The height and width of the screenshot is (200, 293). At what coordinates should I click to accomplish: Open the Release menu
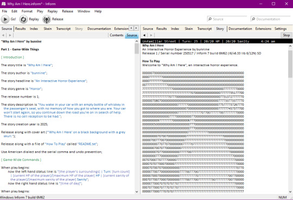point(67,11)
